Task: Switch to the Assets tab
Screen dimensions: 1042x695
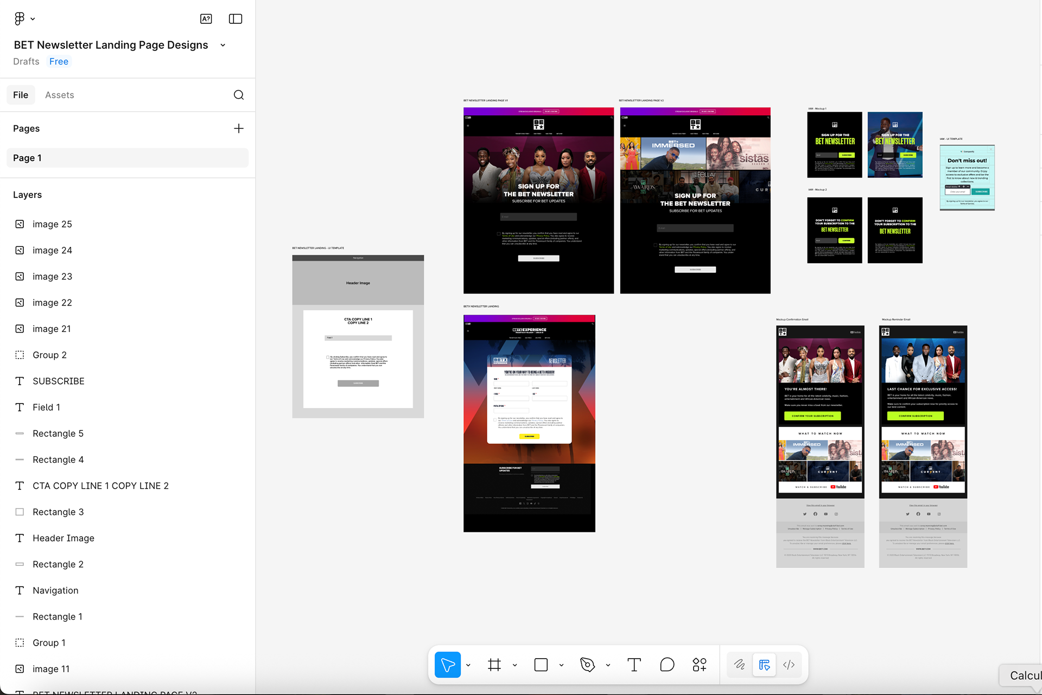Action: pyautogui.click(x=59, y=95)
